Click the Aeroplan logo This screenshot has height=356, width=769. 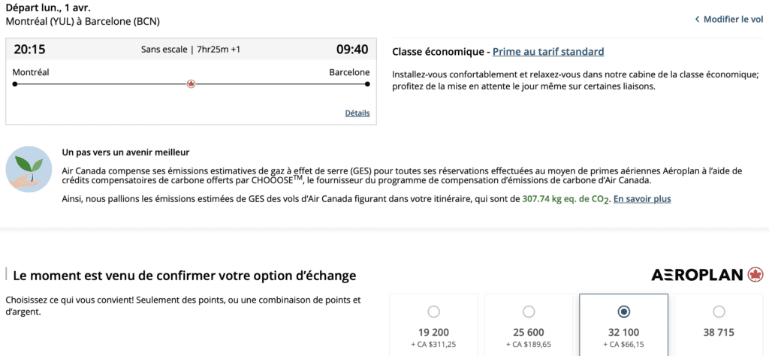point(697,275)
